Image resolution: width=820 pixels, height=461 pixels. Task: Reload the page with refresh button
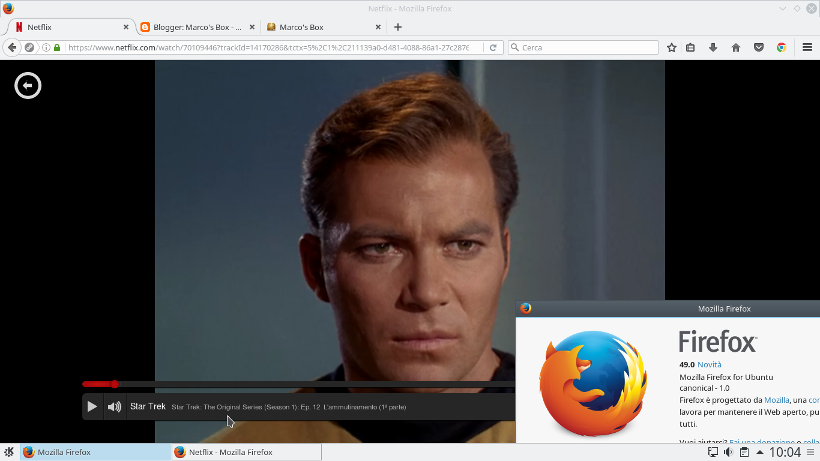click(493, 47)
